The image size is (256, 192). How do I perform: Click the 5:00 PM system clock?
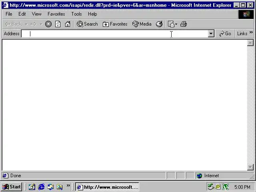[x=242, y=187]
